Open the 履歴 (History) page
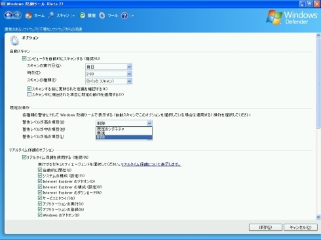 coord(88,16)
